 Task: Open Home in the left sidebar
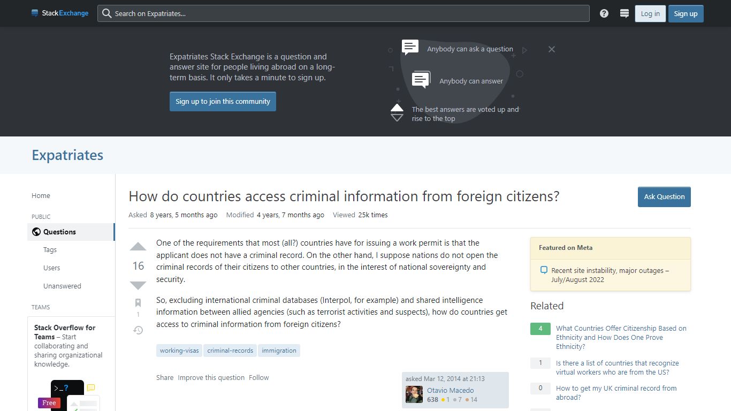point(41,195)
